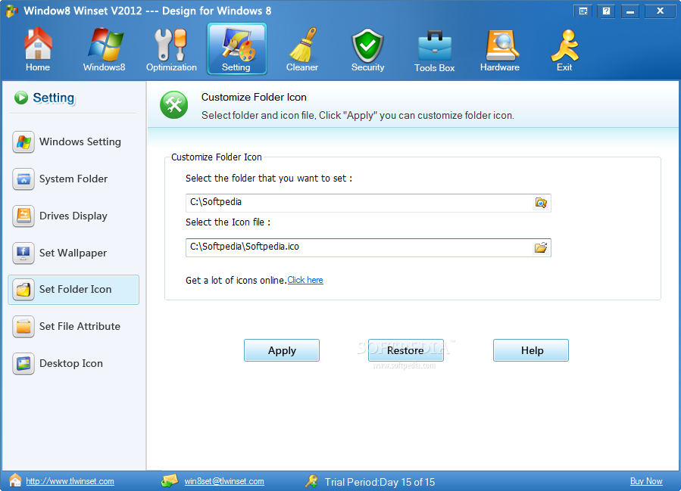681x491 pixels.
Task: Click the title bar help question icon
Action: tap(606, 11)
